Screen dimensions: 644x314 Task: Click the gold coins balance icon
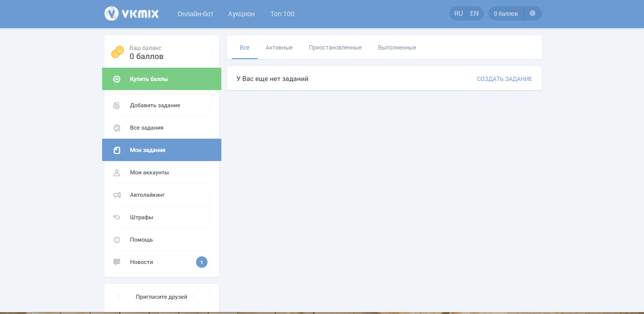pos(117,52)
